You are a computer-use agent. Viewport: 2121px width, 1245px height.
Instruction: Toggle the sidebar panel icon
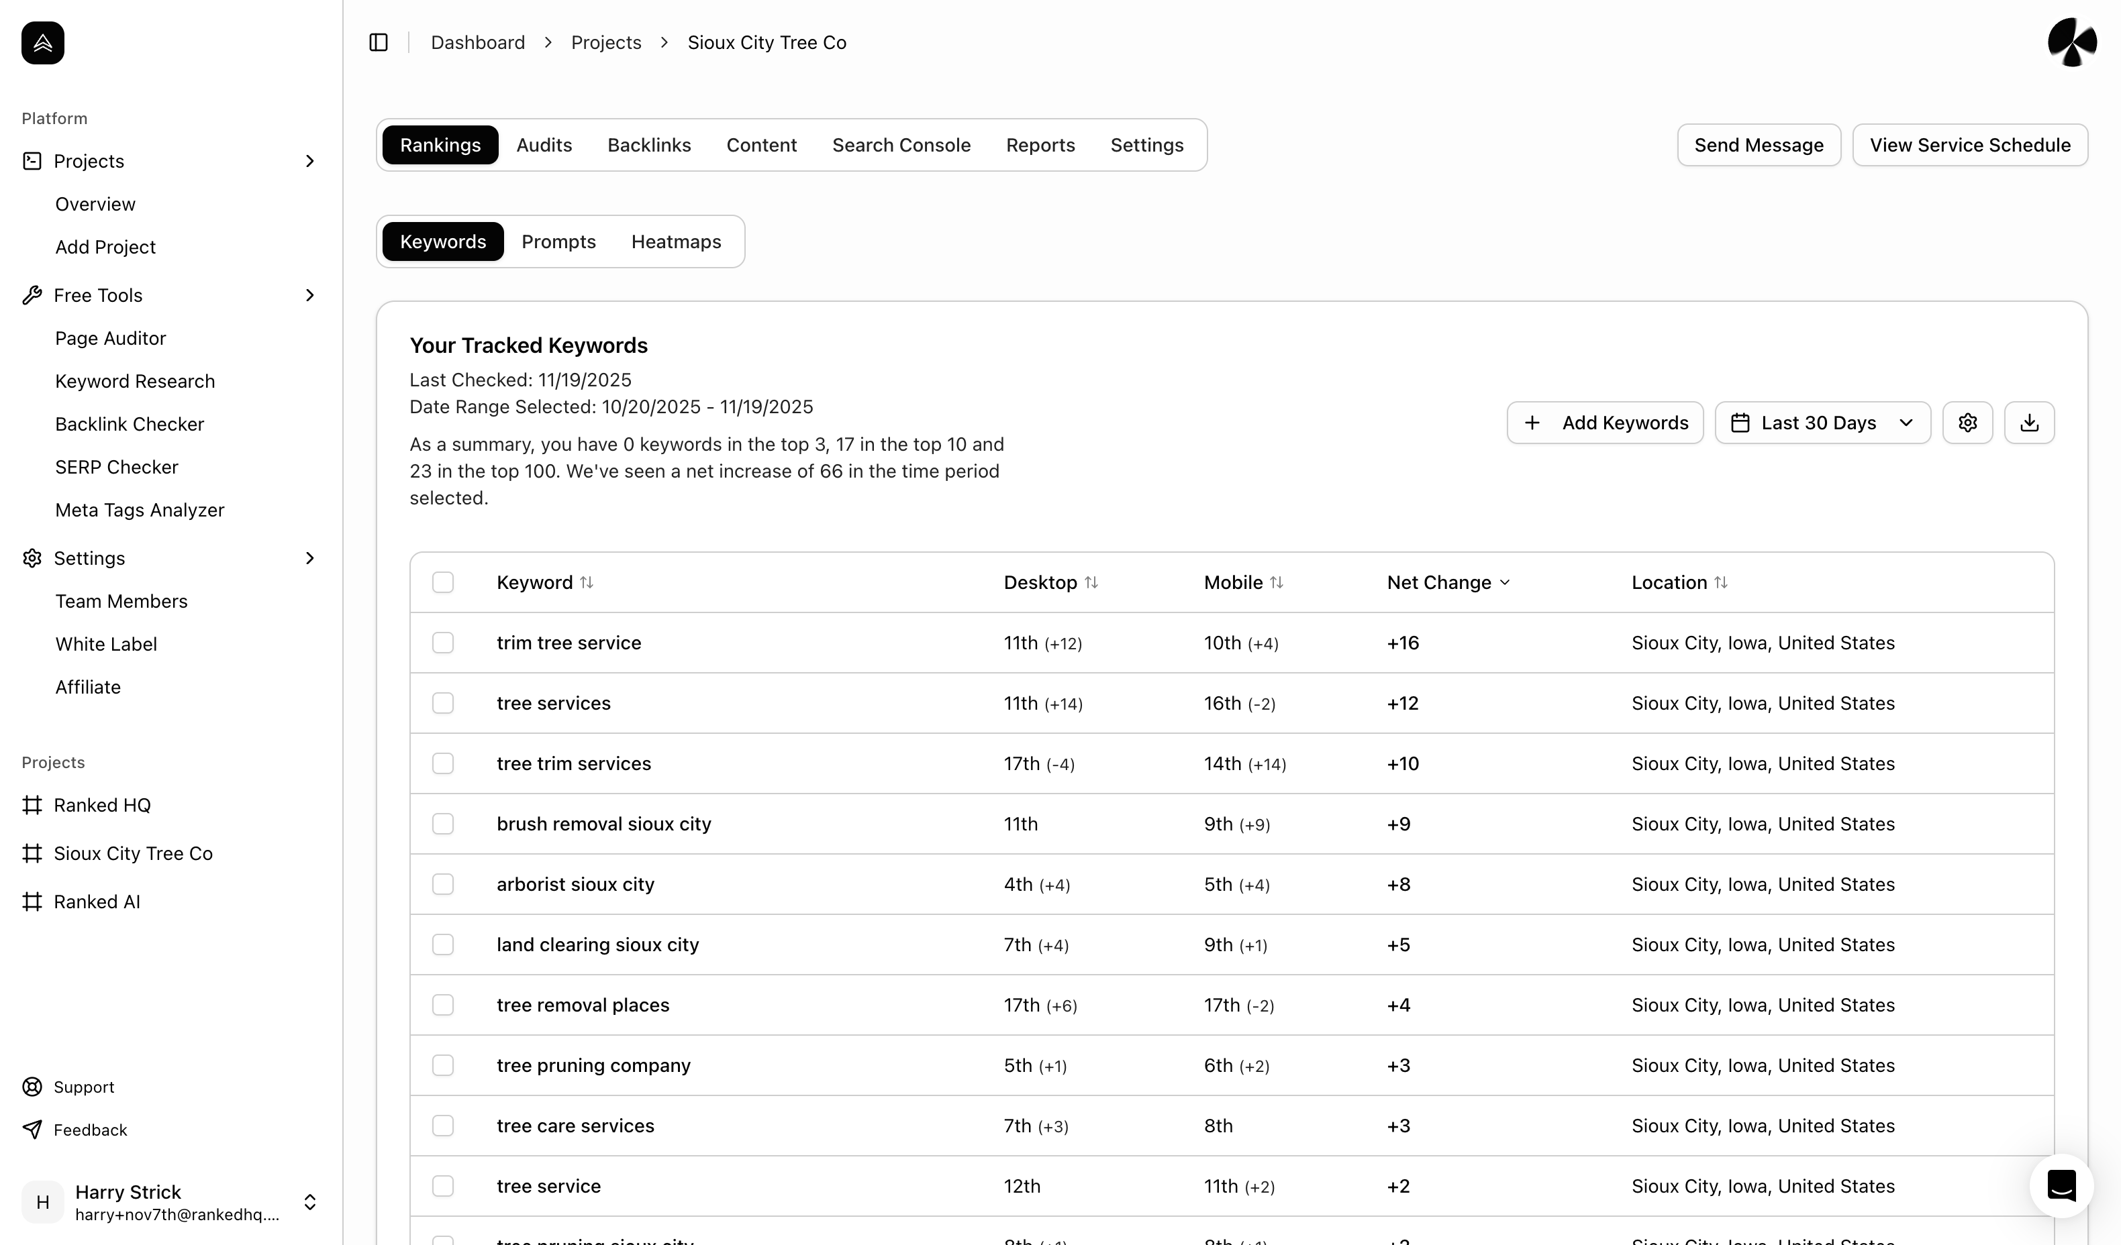[379, 42]
